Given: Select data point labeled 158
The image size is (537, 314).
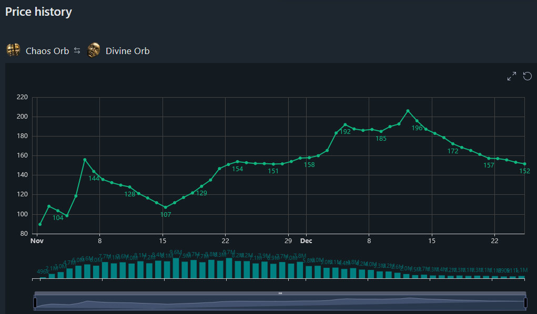Looking at the screenshot, I should pos(309,158).
